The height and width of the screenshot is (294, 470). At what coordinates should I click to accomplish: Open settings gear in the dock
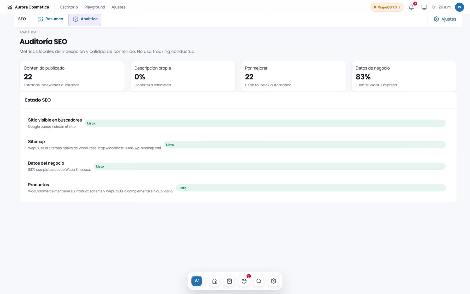point(273,281)
